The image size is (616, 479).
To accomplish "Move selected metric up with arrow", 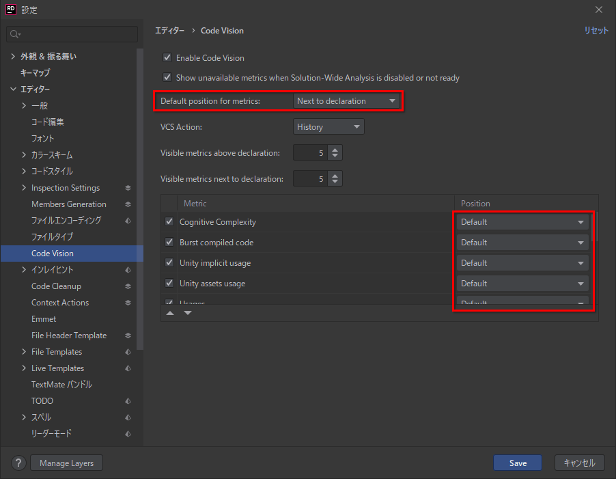I will pyautogui.click(x=170, y=313).
